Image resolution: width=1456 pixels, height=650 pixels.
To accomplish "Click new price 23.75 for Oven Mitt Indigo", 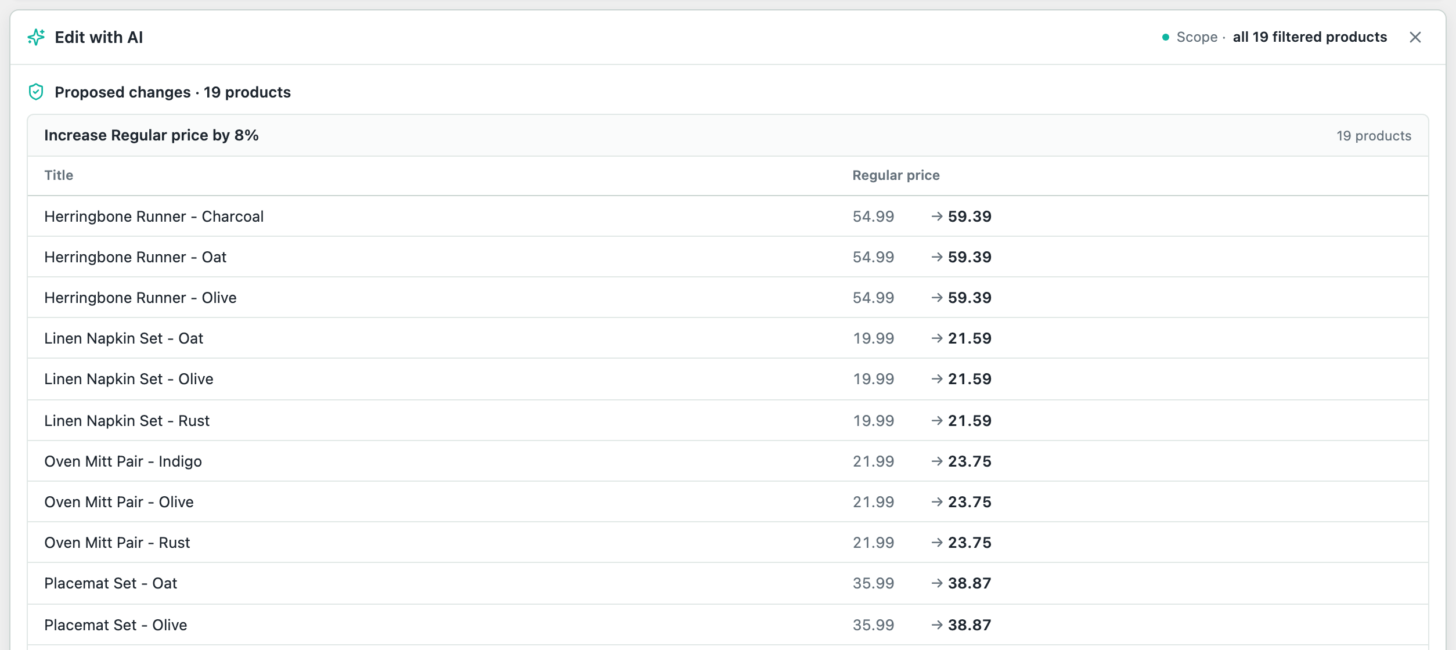I will [x=970, y=461].
